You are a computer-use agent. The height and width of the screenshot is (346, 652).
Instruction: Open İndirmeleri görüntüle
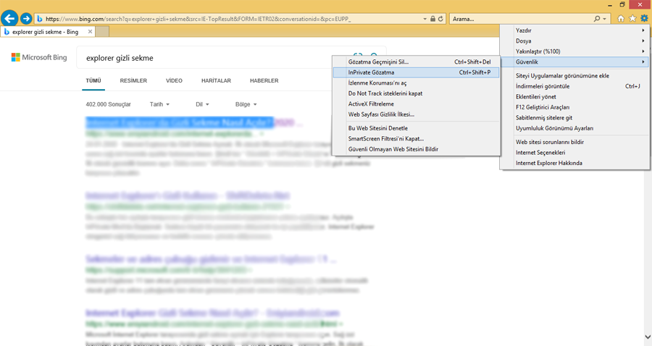pyautogui.click(x=575, y=86)
